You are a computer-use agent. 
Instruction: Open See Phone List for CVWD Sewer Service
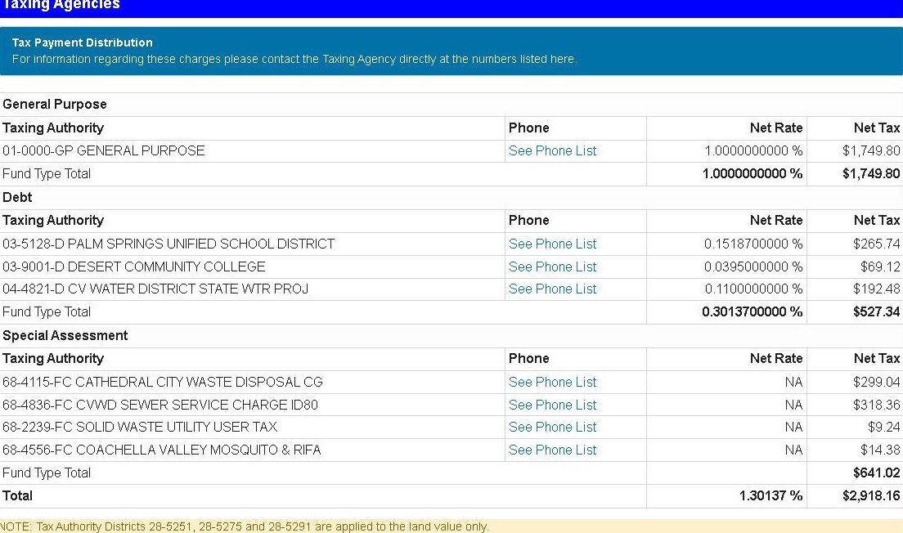tap(552, 405)
